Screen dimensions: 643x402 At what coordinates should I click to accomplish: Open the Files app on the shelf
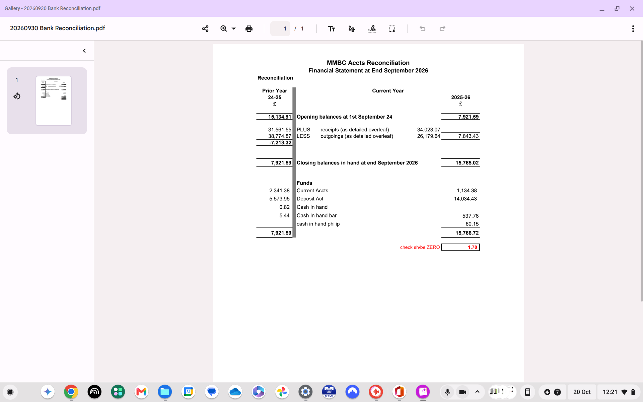coord(165,392)
